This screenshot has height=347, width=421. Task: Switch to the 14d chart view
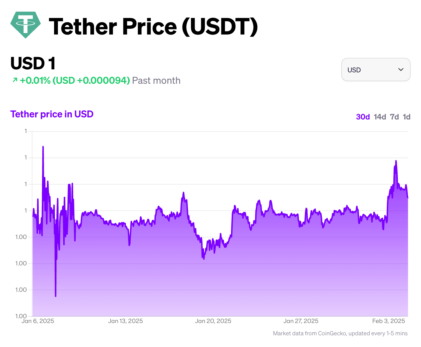tap(379, 117)
